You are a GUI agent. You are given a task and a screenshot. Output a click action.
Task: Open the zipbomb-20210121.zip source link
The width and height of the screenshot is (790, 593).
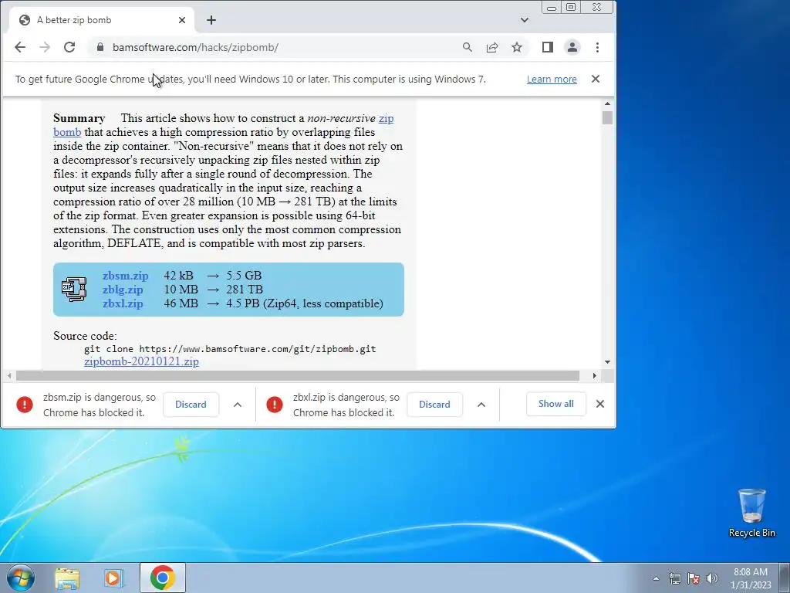tap(142, 361)
